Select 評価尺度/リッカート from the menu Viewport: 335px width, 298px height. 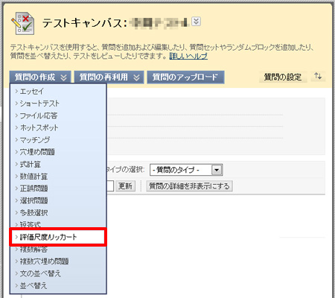[x=58, y=237]
